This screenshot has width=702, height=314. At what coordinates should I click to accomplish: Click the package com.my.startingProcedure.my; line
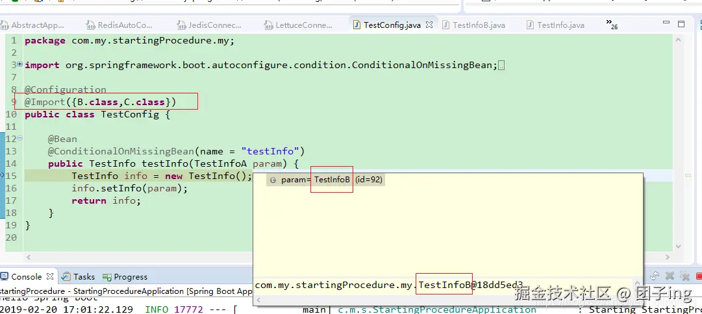tap(130, 41)
